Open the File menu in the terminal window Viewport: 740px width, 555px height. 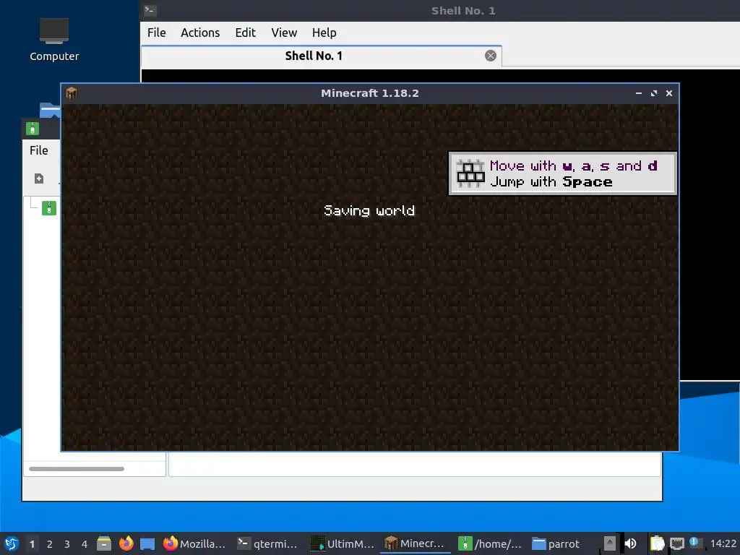coord(156,33)
